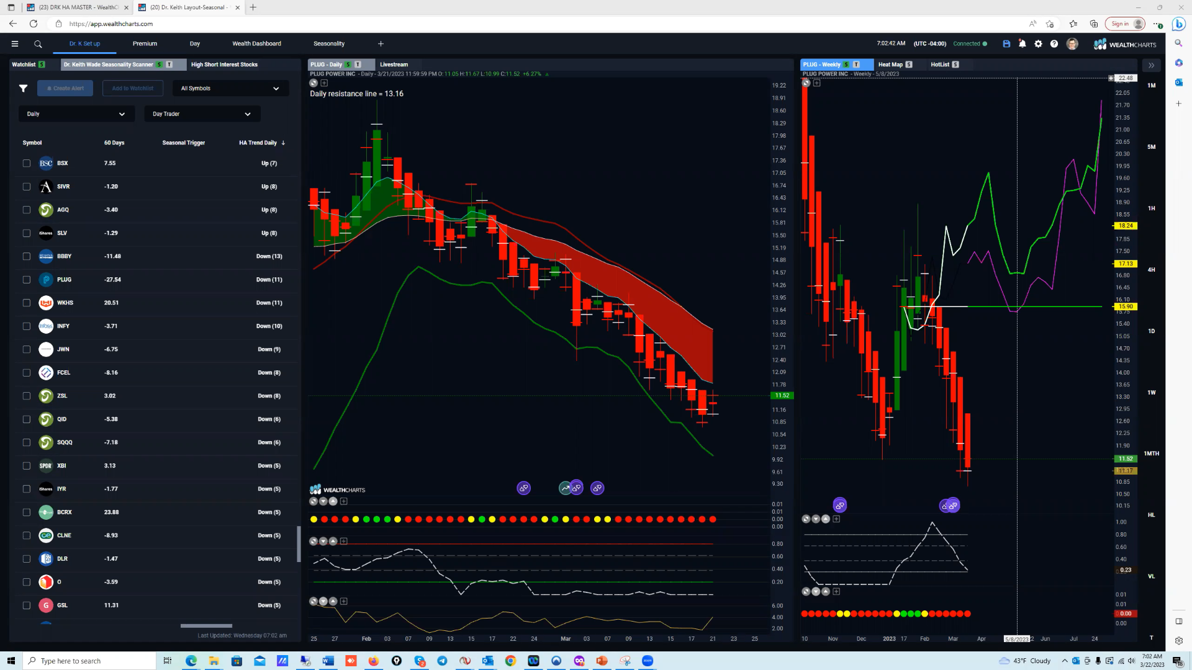
Task: Check the PLUG row checkbox
Action: [26, 280]
